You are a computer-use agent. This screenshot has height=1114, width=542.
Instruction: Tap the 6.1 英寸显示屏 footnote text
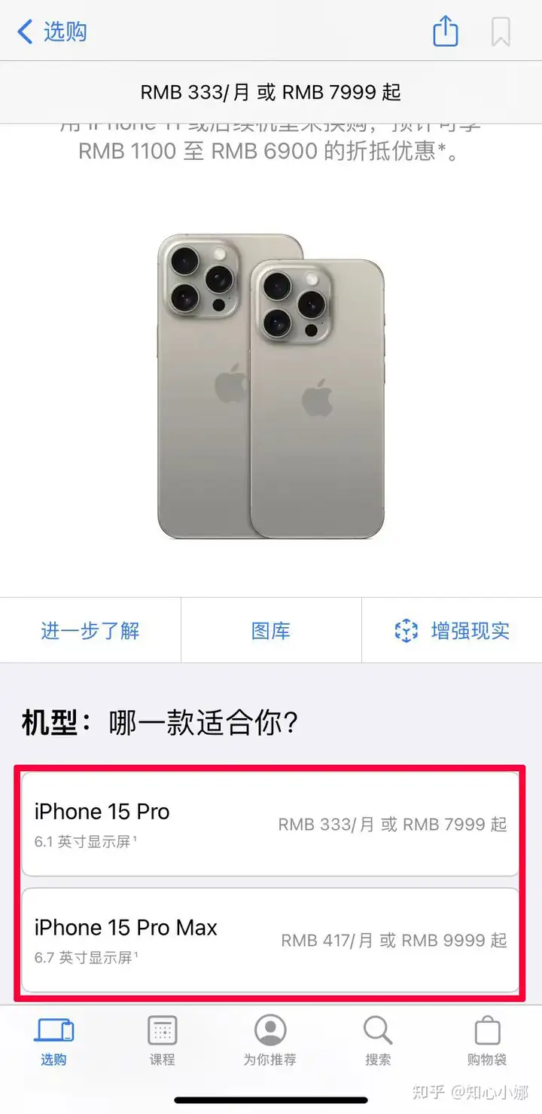pos(85,841)
